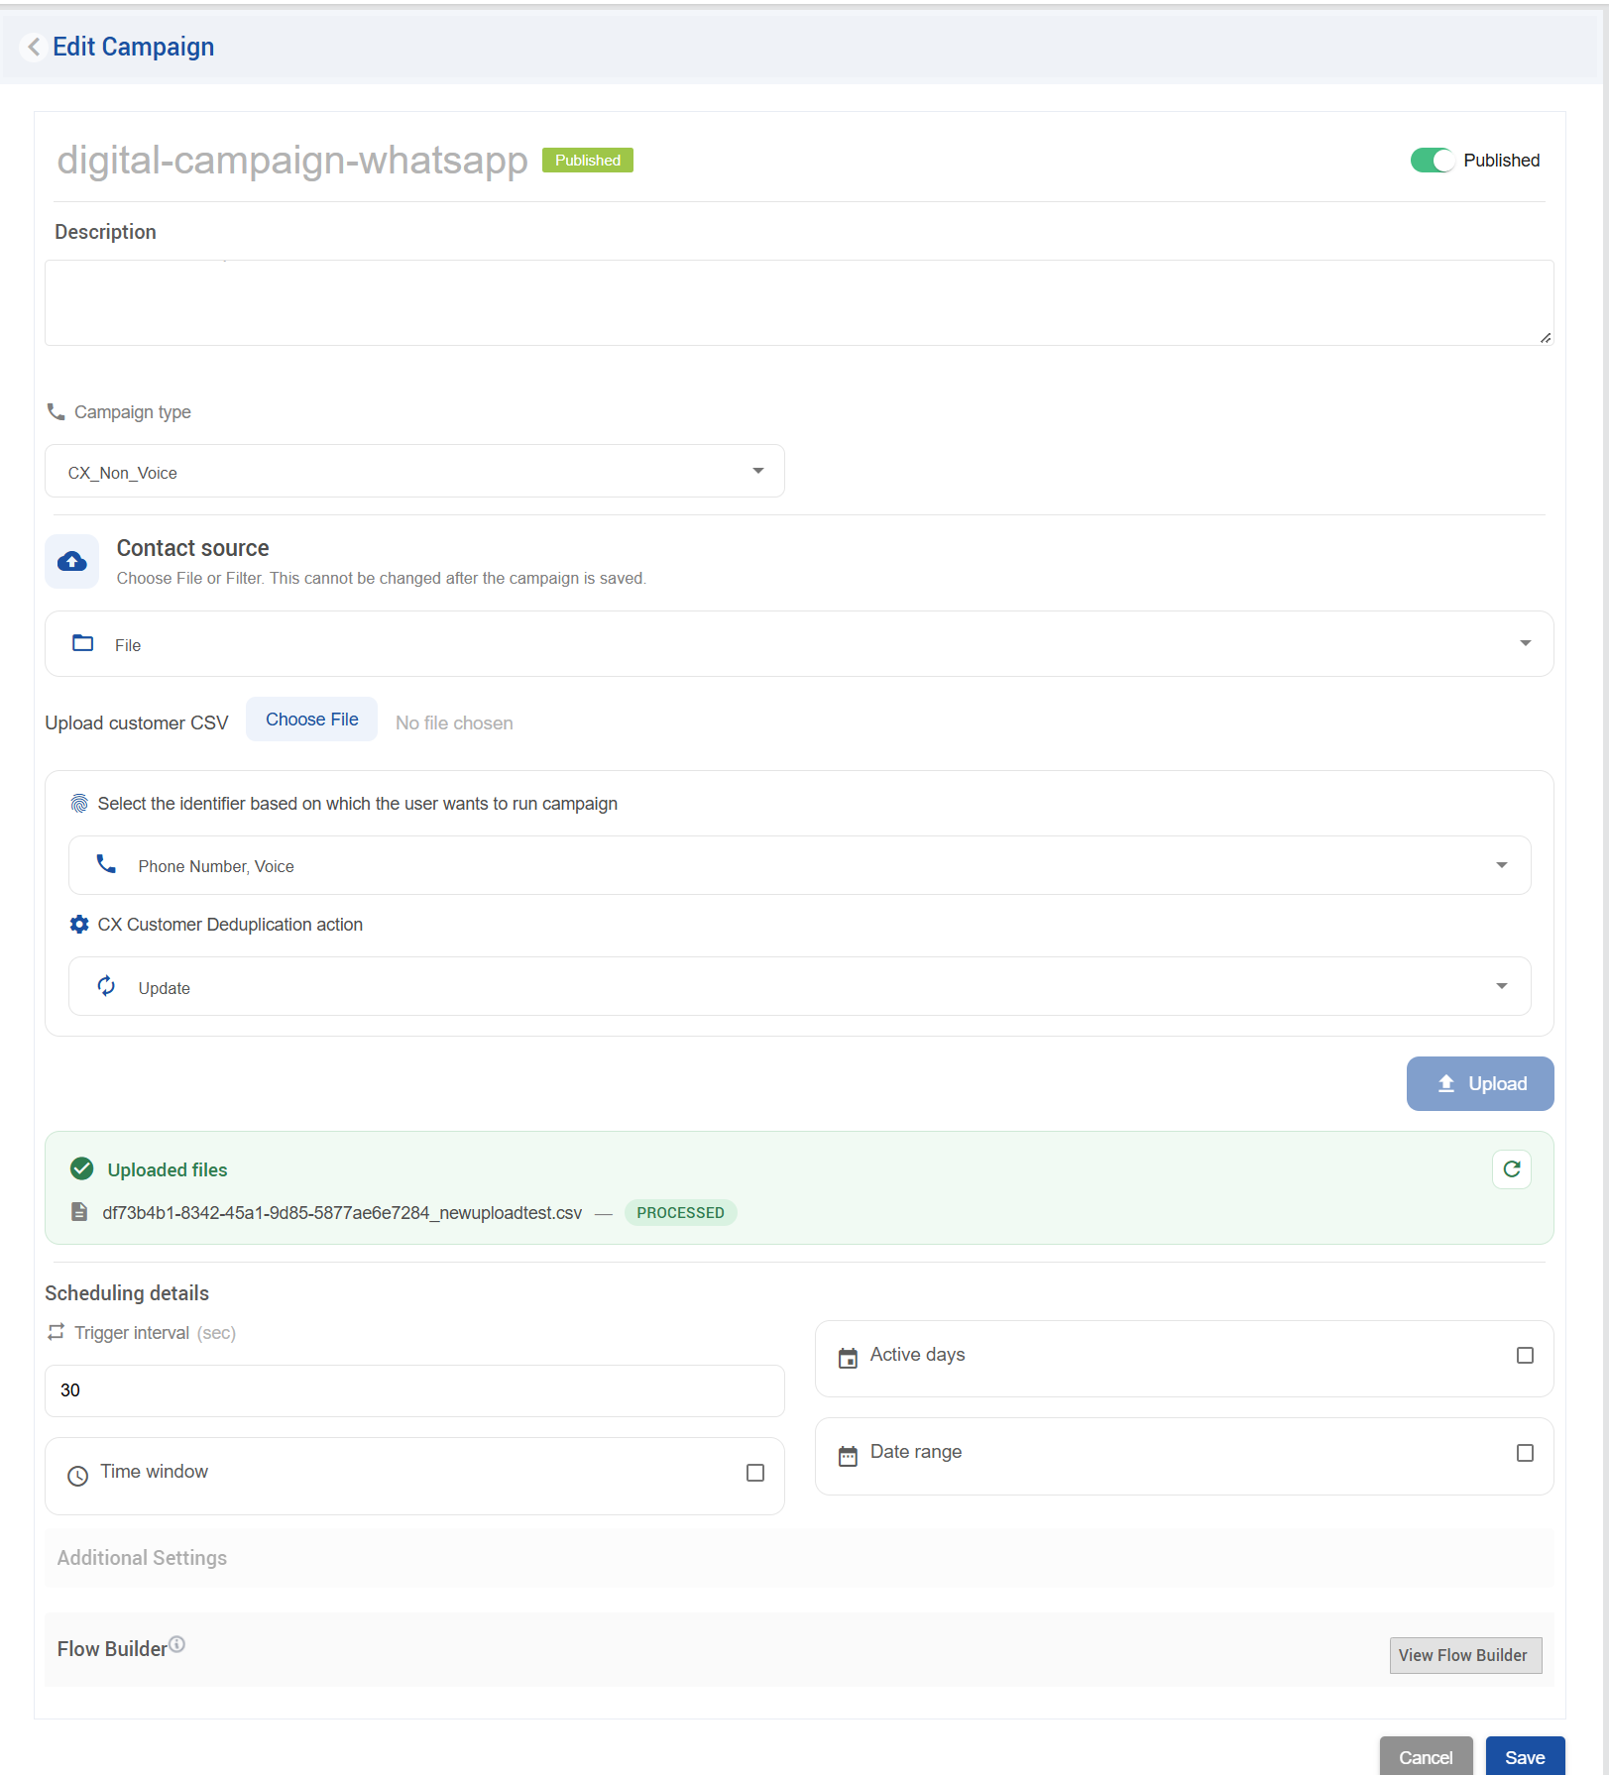Click the green checkmark by Uploaded files

pos(82,1169)
